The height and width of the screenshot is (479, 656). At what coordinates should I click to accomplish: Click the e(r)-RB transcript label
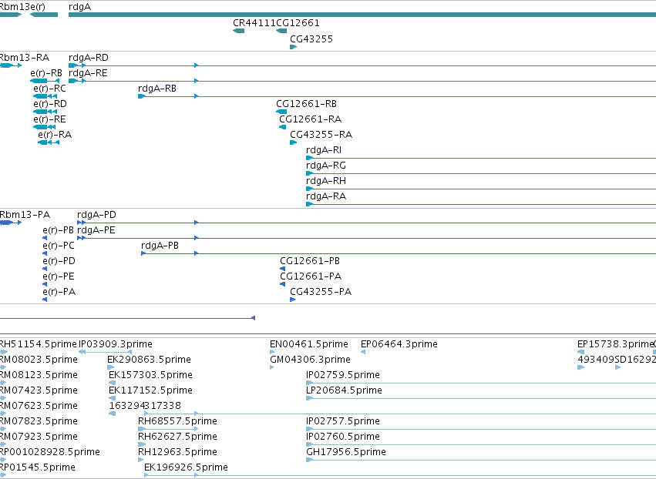click(46, 72)
